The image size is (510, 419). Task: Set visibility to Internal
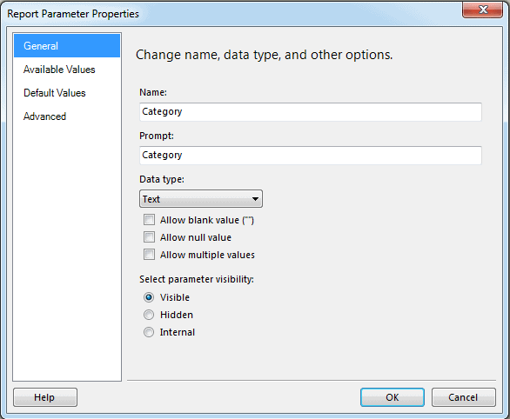[149, 332]
